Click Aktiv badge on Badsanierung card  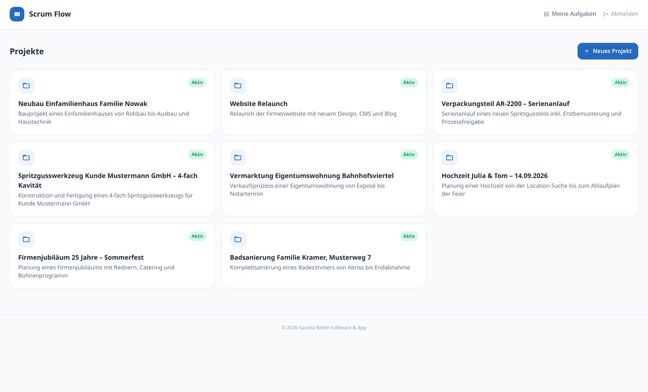pos(409,236)
